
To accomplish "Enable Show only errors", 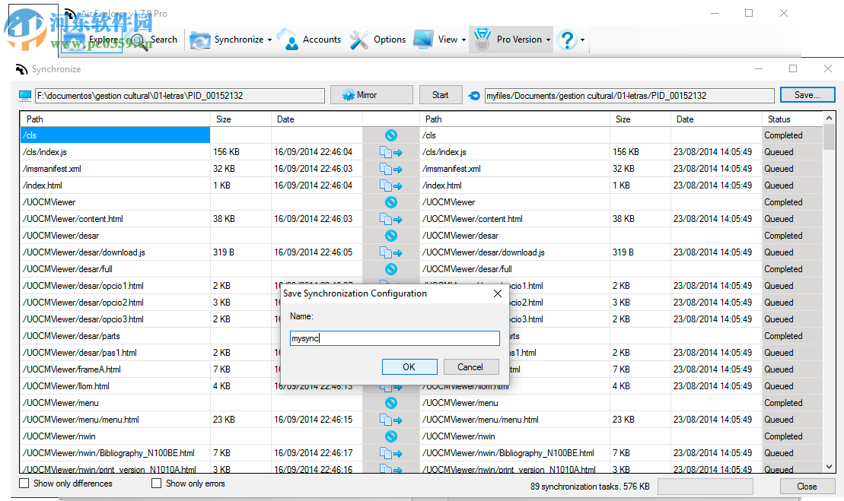I will point(156,483).
